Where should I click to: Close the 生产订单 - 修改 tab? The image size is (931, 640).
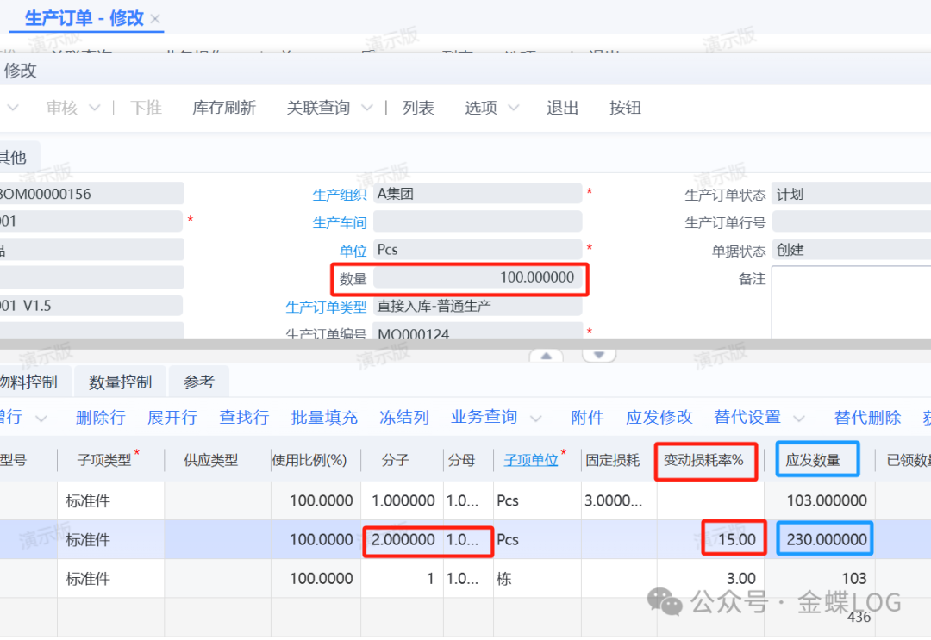[x=155, y=19]
